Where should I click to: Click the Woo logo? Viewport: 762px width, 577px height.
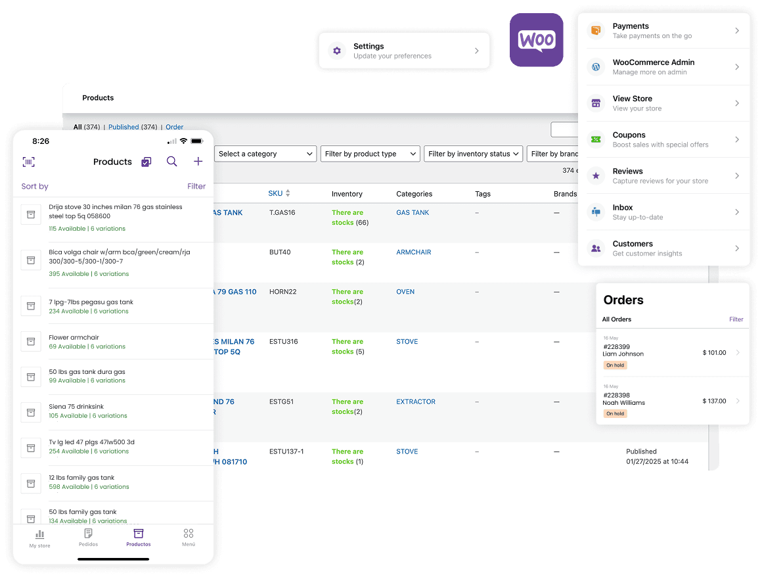coord(537,40)
